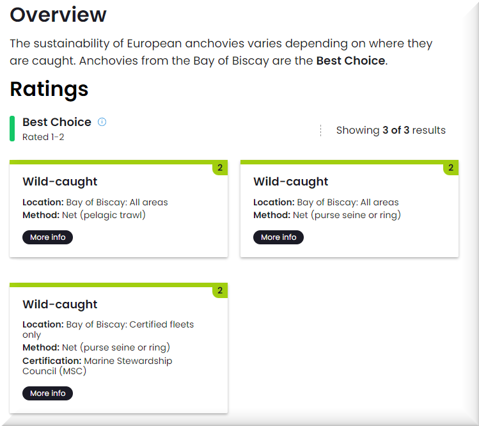Screen dimensions: 479x426
Task: Click the Marine Stewardship Council certification text
Action: tap(97, 366)
